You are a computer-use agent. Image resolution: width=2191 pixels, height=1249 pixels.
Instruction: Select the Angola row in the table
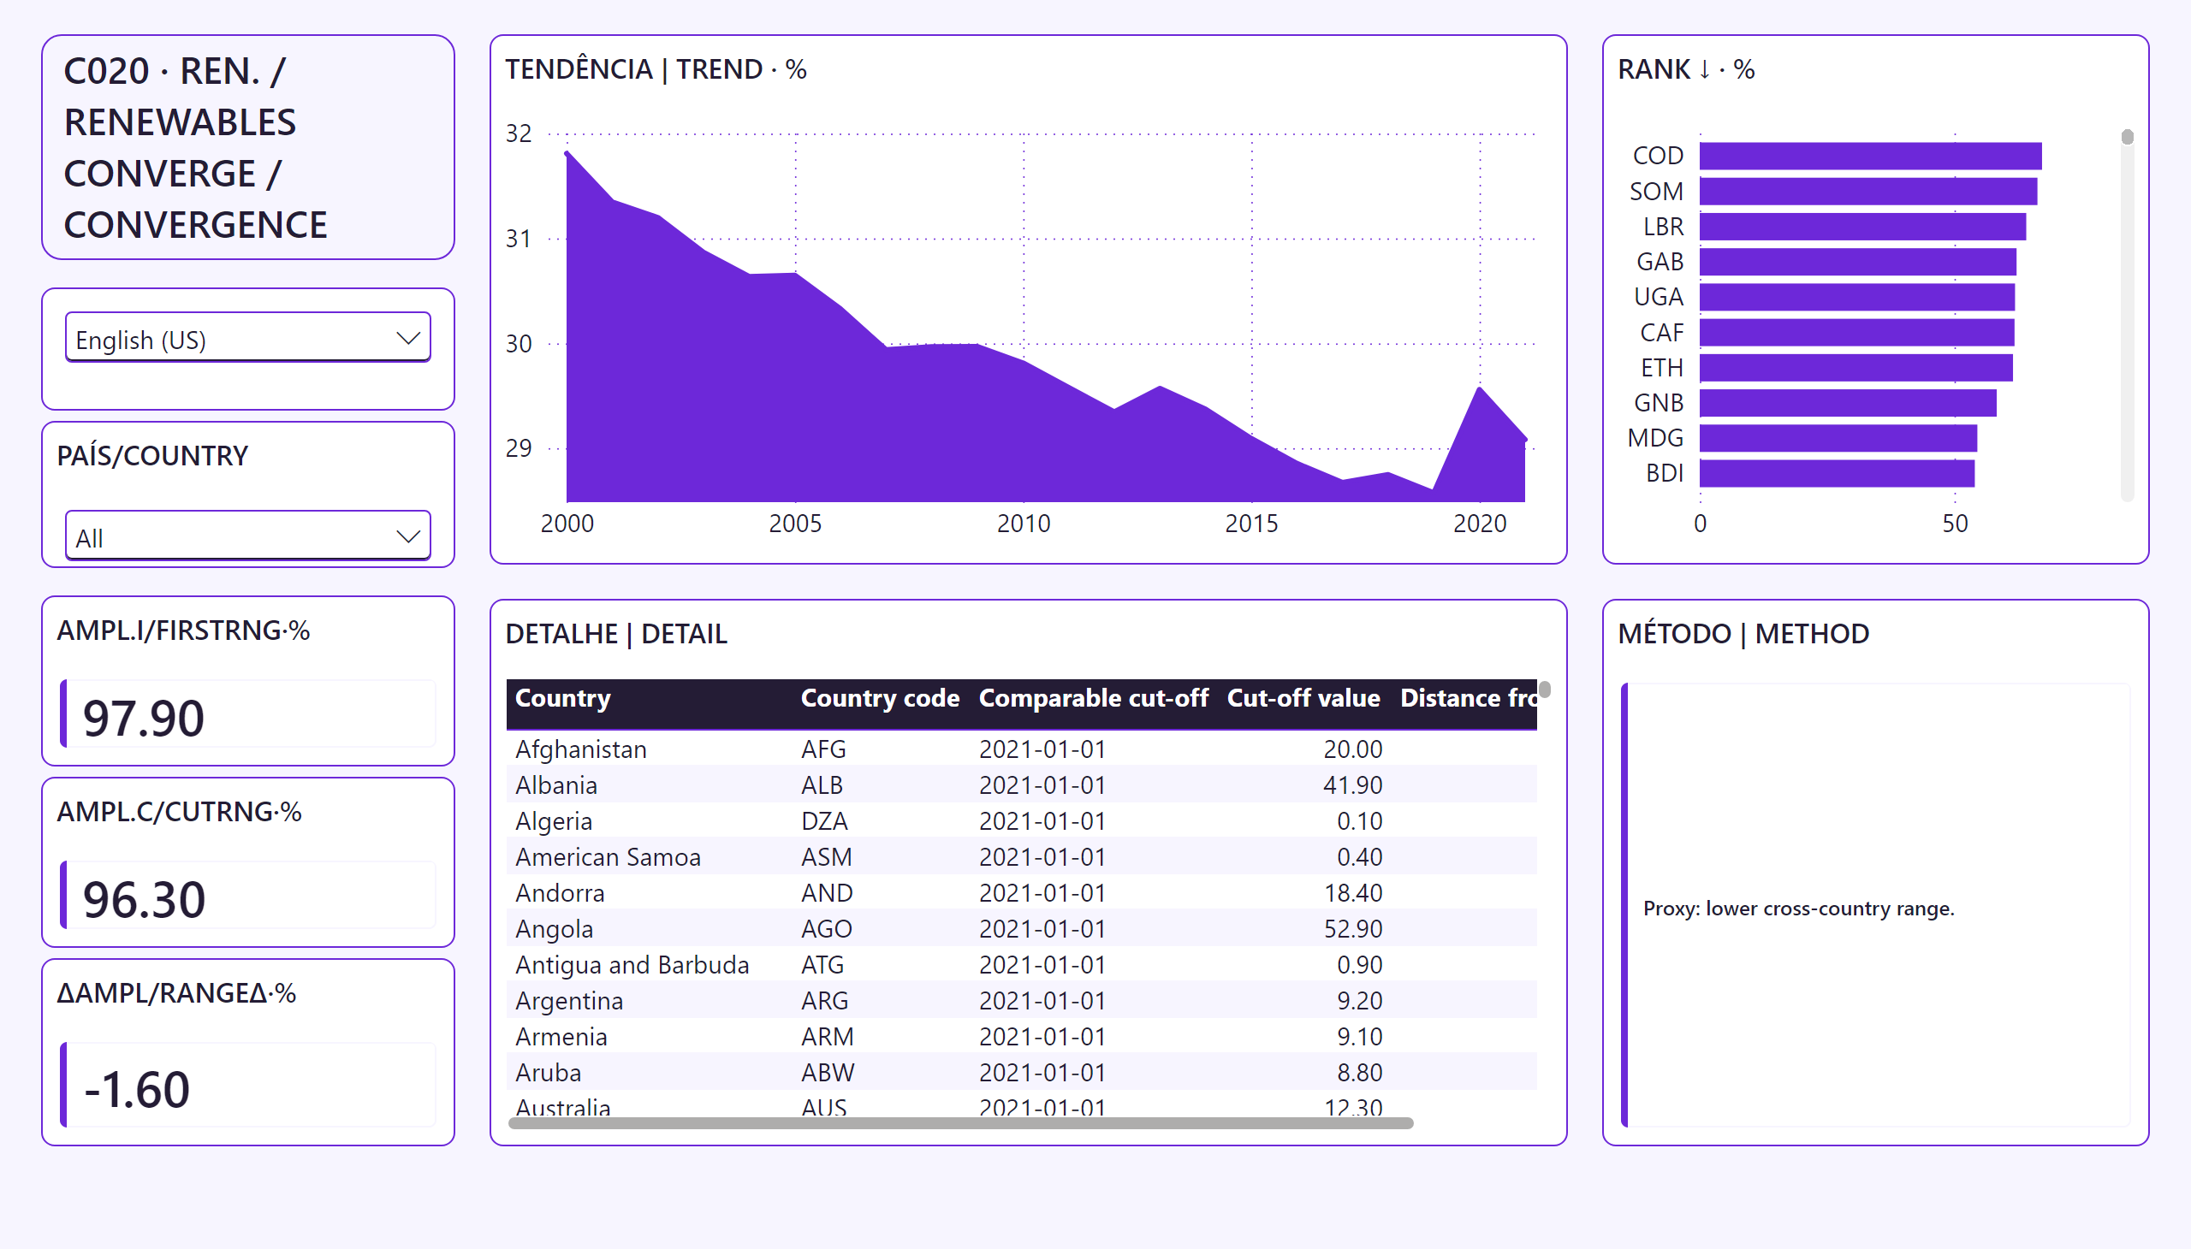(x=1021, y=928)
